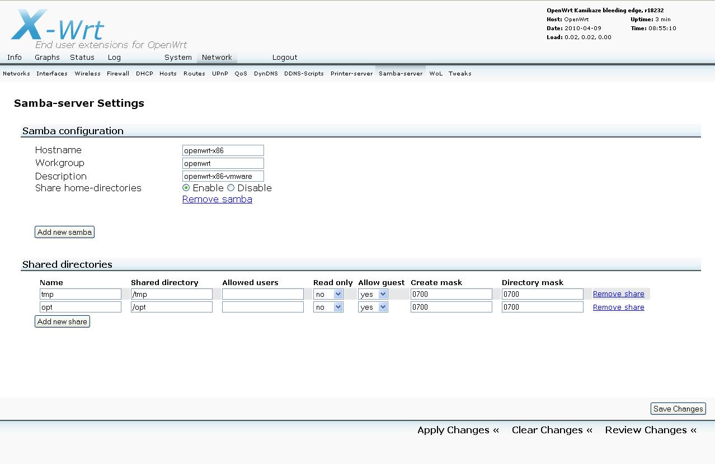The image size is (715, 464).
Task: Click Directory mask field for opt share
Action: point(543,307)
